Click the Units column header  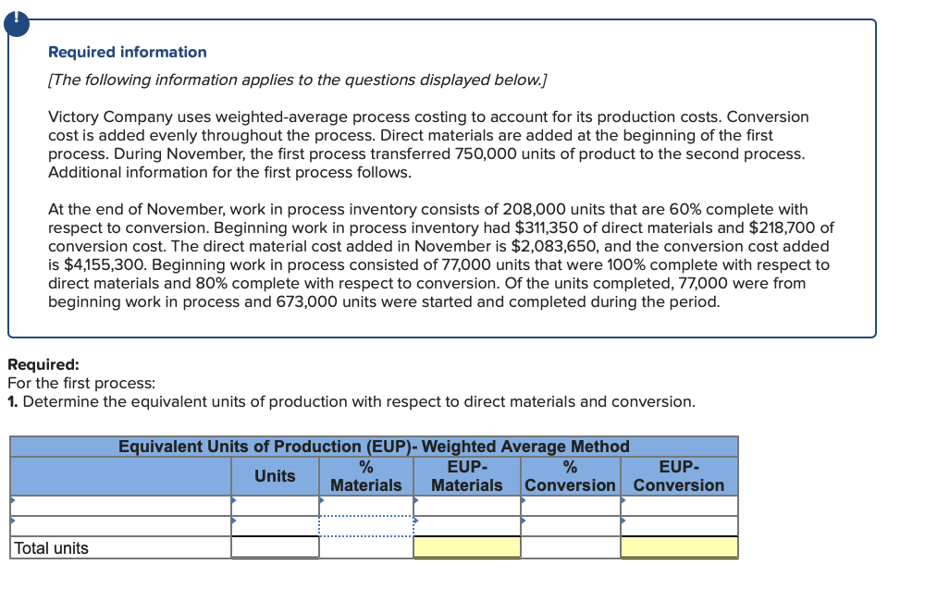pyautogui.click(x=275, y=475)
